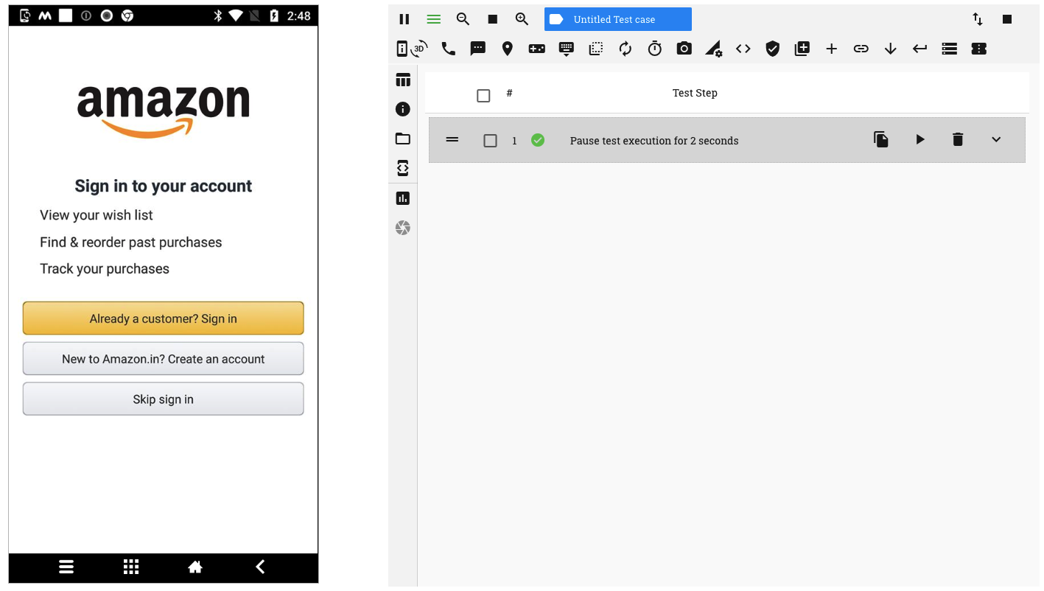Zoom out the device view
Viewport: 1044px width, 591px height.
point(463,19)
